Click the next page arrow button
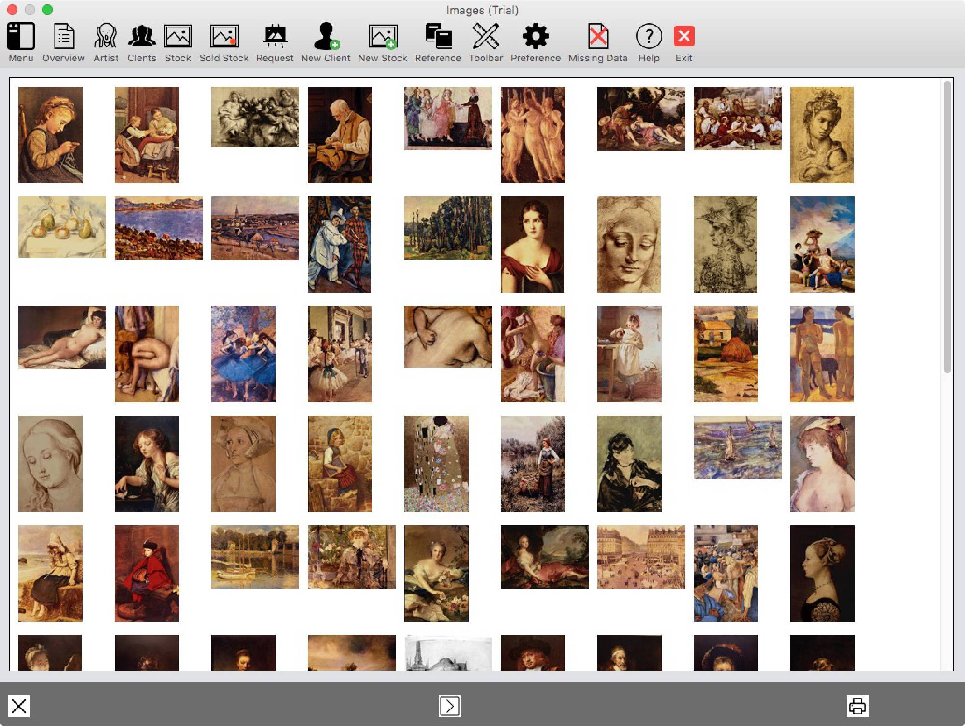Screen dimensions: 965x726 [x=450, y=706]
